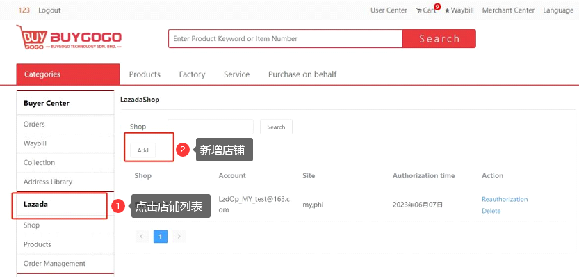Click the 123 username link
Screen dimensions: 579x277
coord(24,10)
